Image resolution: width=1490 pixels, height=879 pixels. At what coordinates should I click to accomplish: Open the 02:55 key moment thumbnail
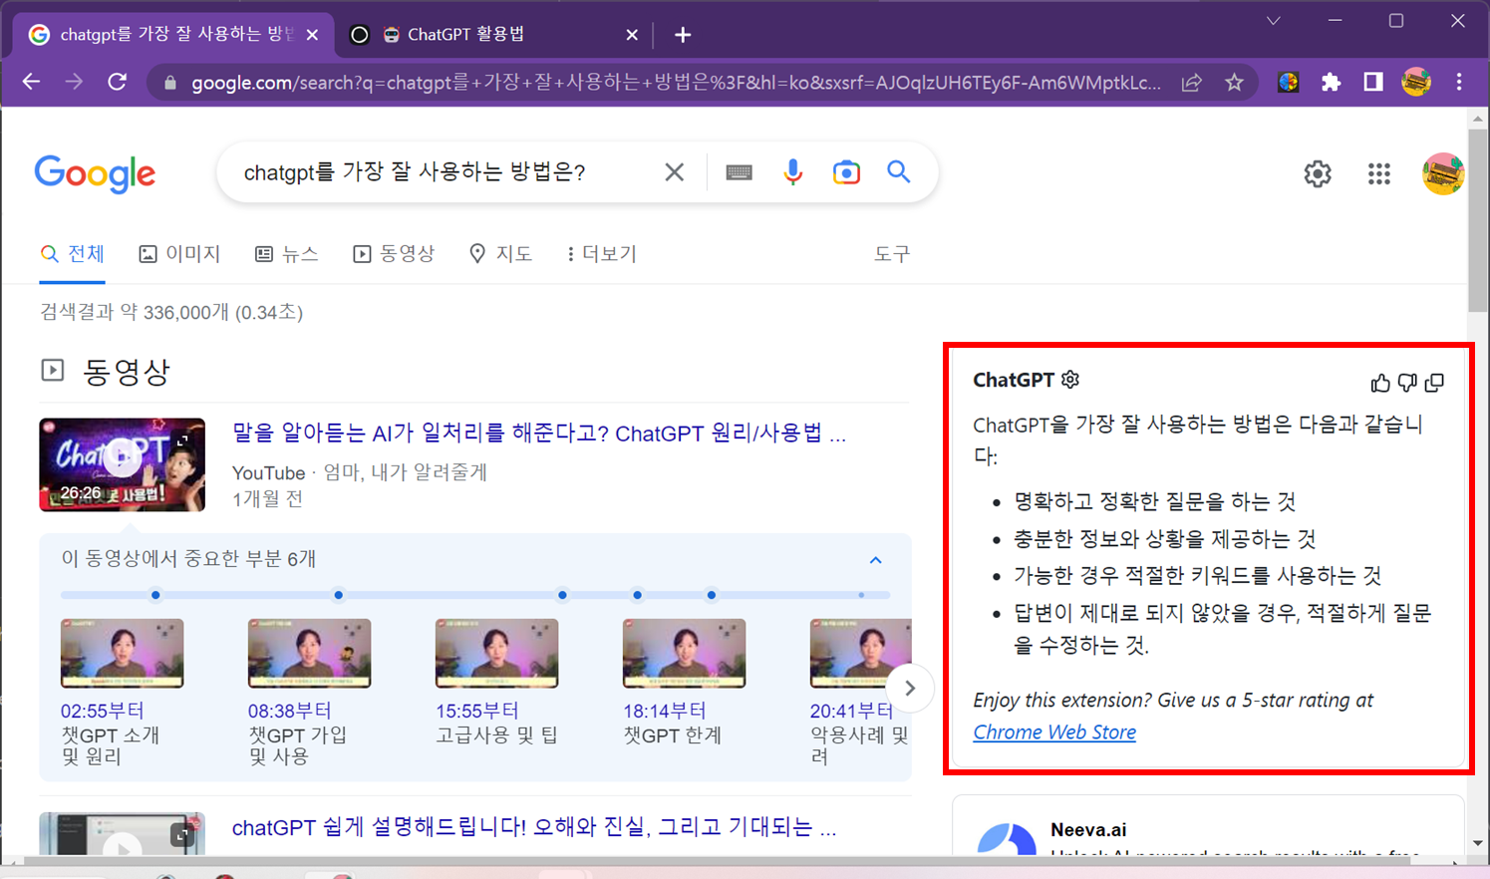click(x=122, y=654)
